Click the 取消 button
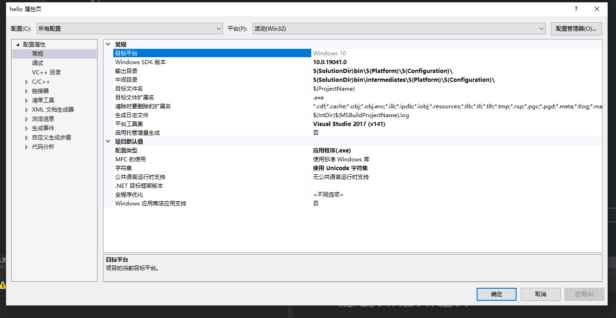 pyautogui.click(x=540, y=294)
